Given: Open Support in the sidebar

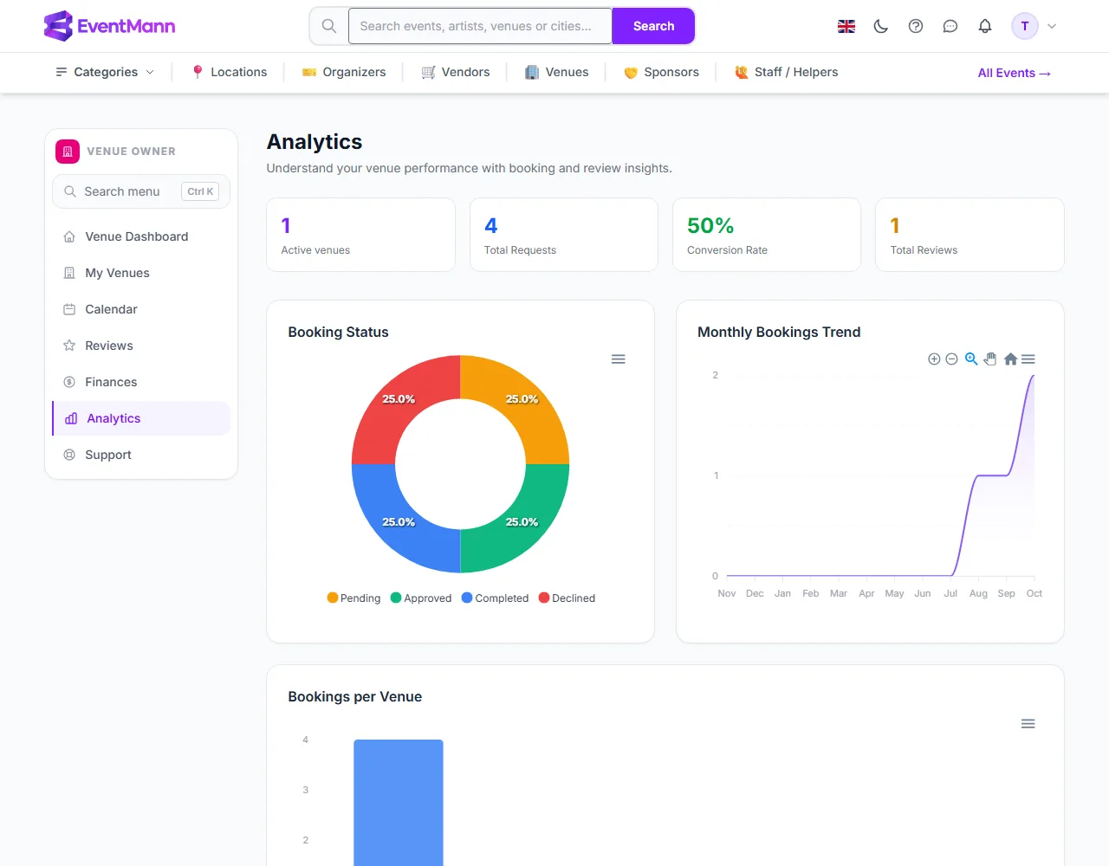Looking at the screenshot, I should 141,455.
